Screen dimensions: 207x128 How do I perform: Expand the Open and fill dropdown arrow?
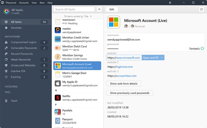coord(162,58)
